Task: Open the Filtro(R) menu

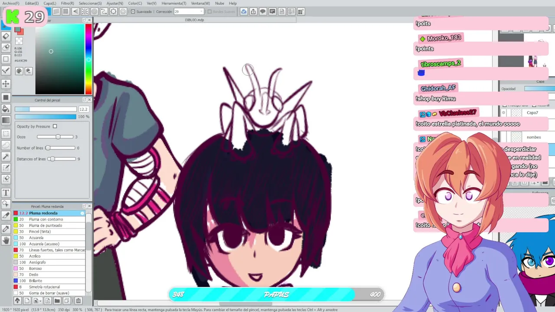Action: click(x=67, y=3)
